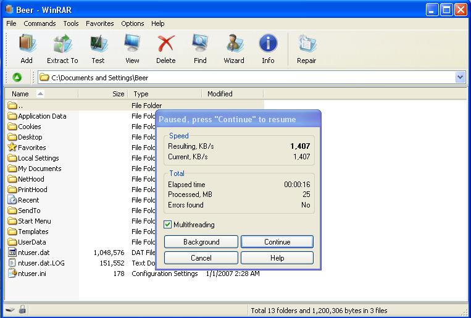Expand the address path dropdown
This screenshot has height=318, width=471.
point(460,78)
